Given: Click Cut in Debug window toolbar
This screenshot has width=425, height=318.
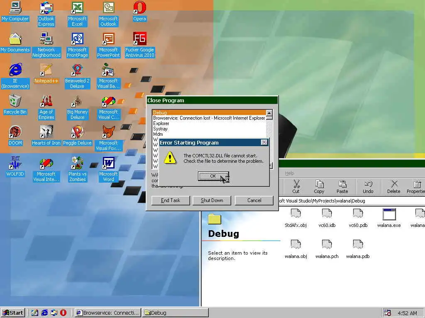Looking at the screenshot, I should pos(296,187).
